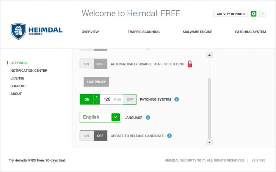Click the 120 min interval field
276x172 pixels.
pos(111,99)
